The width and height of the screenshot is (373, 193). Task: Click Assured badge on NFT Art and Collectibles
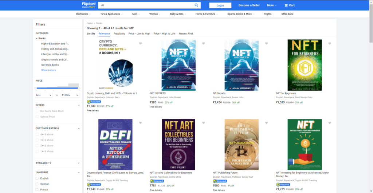157,181
